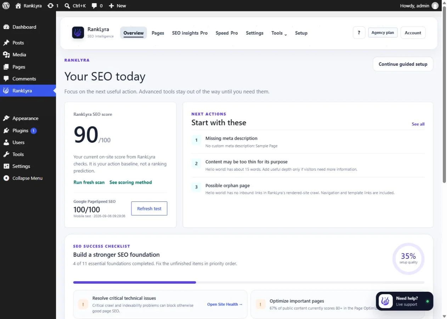Open Settings tab in RankLyra nav

pos(255,33)
